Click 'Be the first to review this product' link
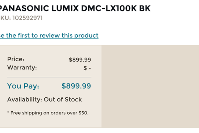This screenshot has height=133, width=199. tap(49, 35)
